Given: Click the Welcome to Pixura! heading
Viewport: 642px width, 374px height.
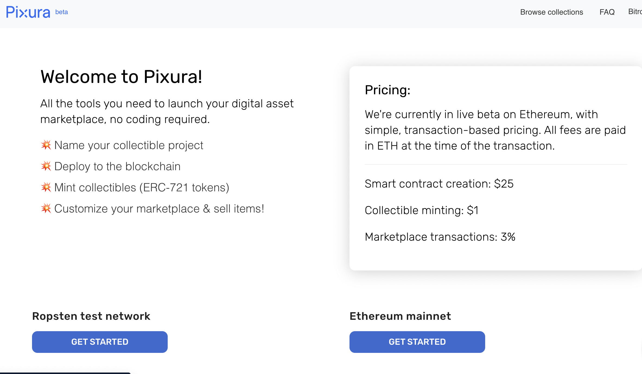Looking at the screenshot, I should [121, 77].
